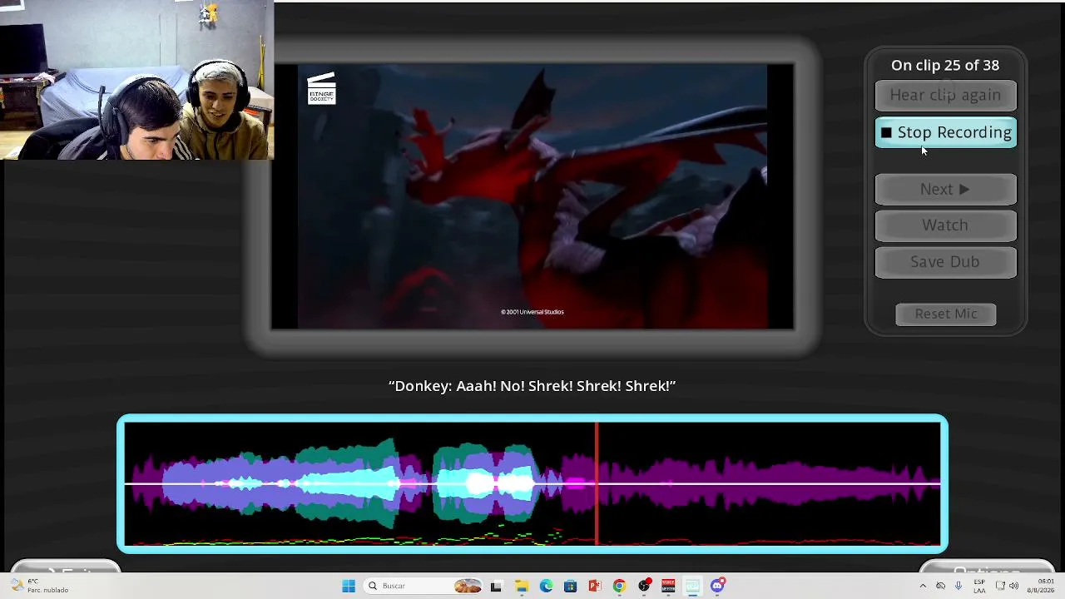Open the red-and-black app icon beside OBS
This screenshot has height=599, width=1065.
point(668,586)
